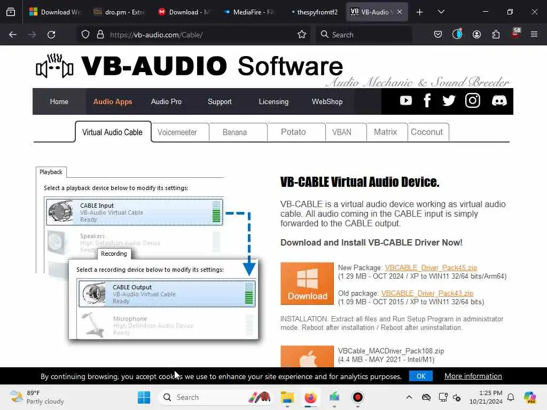This screenshot has height=410, width=547.
Task: Open the notification bell in tray
Action: tap(511, 397)
